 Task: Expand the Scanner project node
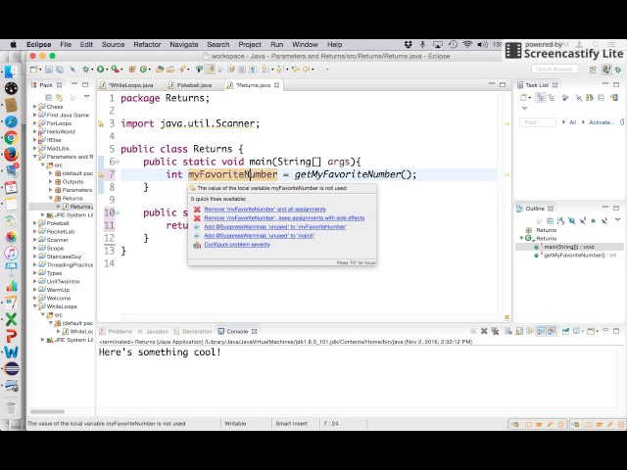[x=35, y=240]
